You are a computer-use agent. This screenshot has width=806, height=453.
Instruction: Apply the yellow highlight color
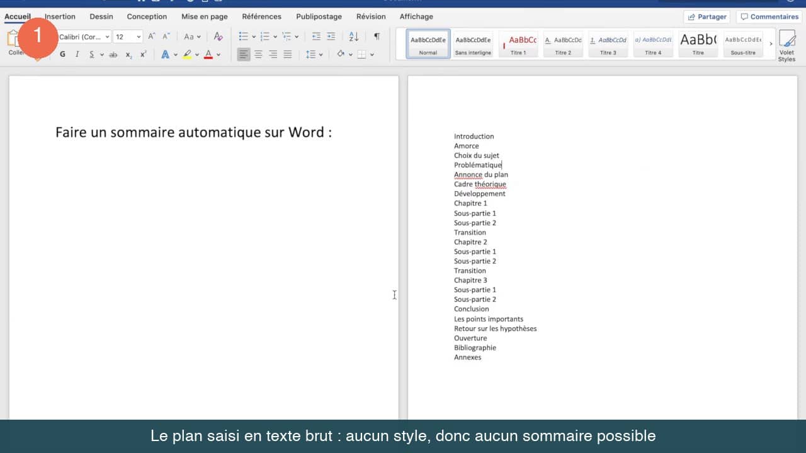click(187, 55)
